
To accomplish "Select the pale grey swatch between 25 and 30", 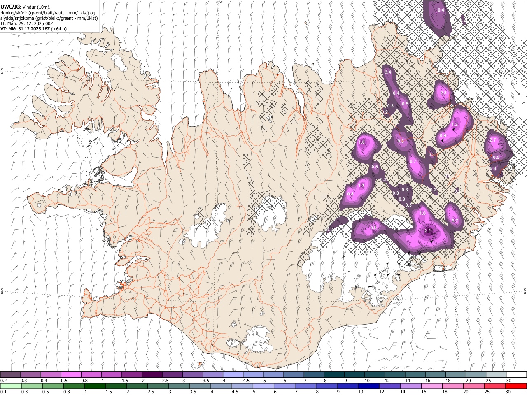I will pyautogui.click(x=496, y=374).
